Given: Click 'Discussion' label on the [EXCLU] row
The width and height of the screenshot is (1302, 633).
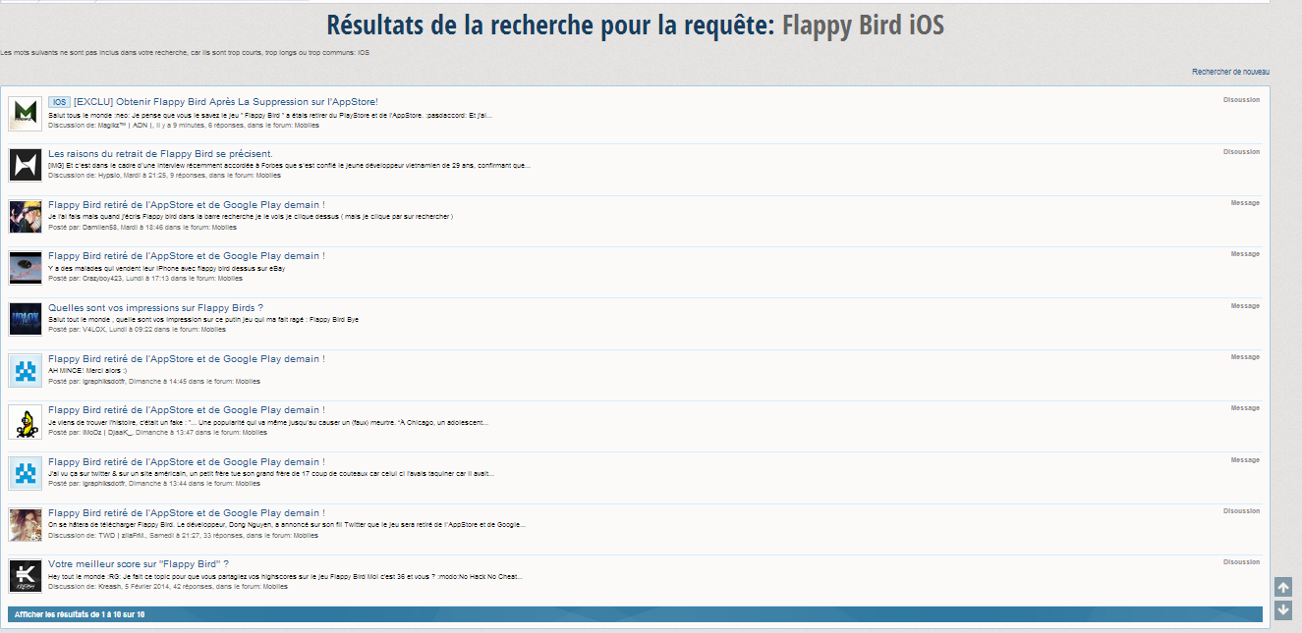Looking at the screenshot, I should 1241,99.
